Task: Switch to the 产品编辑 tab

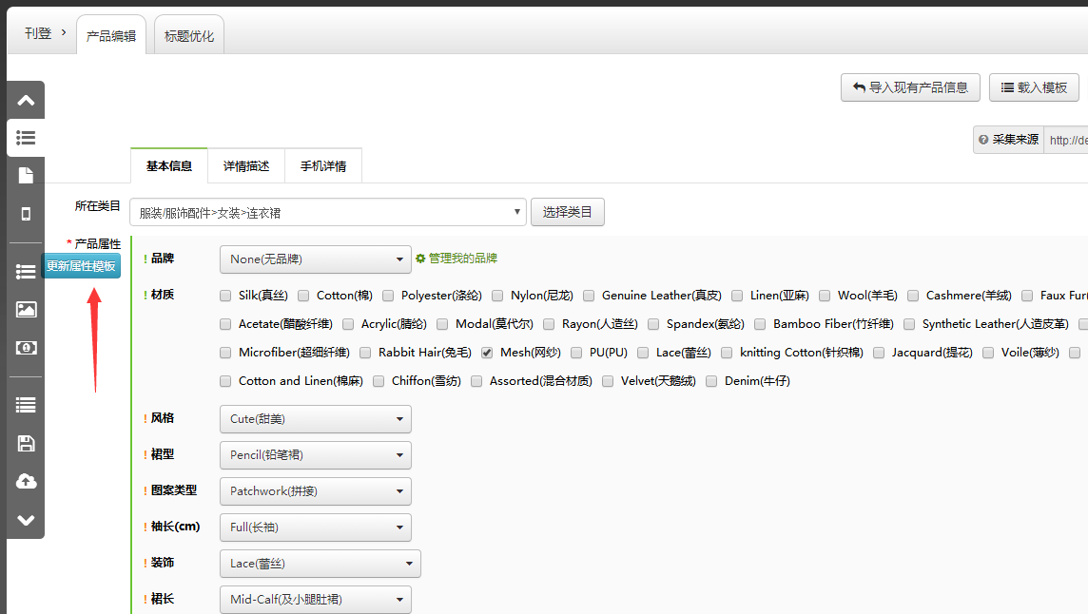Action: (111, 35)
